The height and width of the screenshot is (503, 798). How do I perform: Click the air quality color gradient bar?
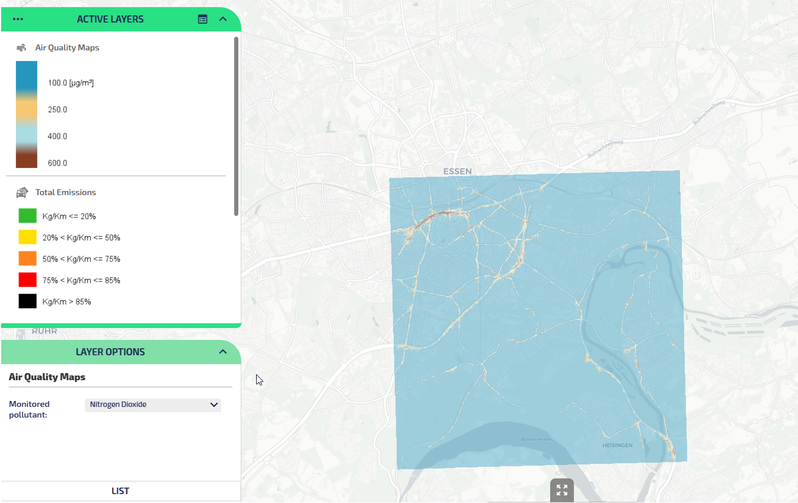(x=27, y=114)
